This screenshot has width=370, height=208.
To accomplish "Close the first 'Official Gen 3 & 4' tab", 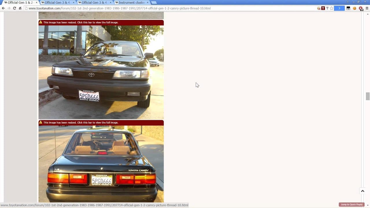I will point(73,3).
